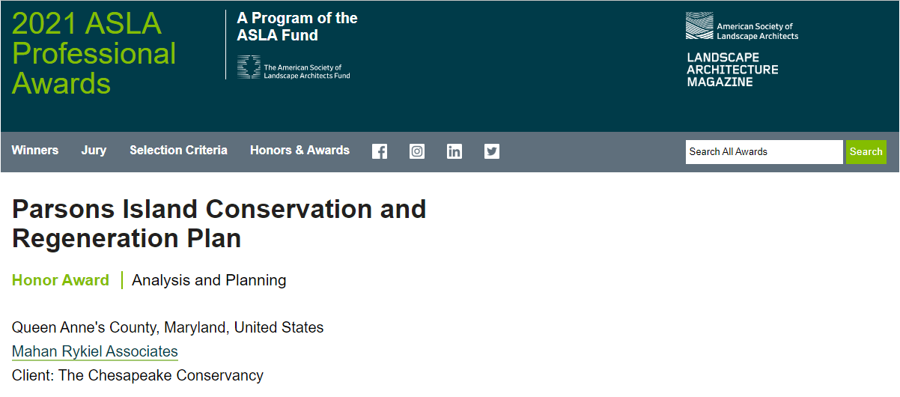Follow the Mahan Rykiel Associates link
This screenshot has width=900, height=397.
95,351
